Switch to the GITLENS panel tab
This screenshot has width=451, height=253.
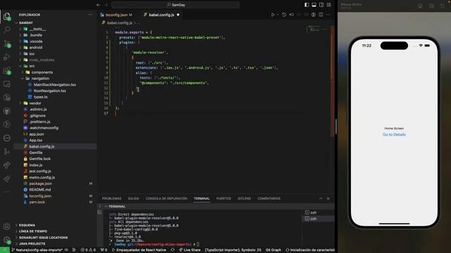click(x=244, y=198)
